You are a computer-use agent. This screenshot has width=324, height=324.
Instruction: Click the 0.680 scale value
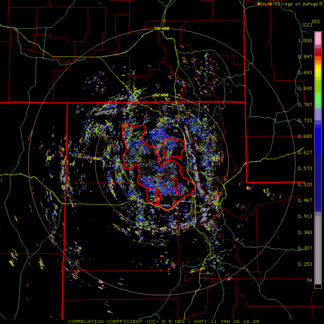tap(305, 136)
